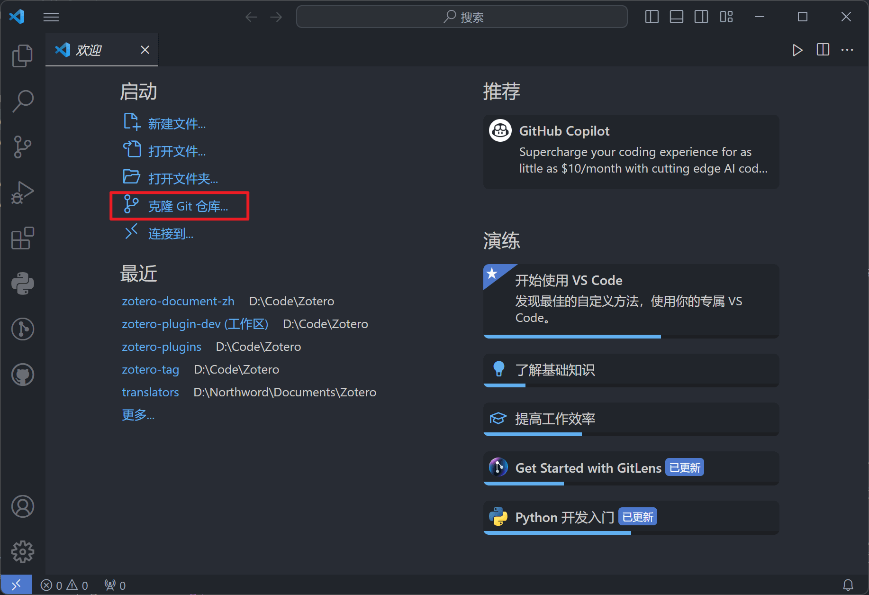Click the 更多... recent link
Viewport: 869px width, 595px height.
138,415
